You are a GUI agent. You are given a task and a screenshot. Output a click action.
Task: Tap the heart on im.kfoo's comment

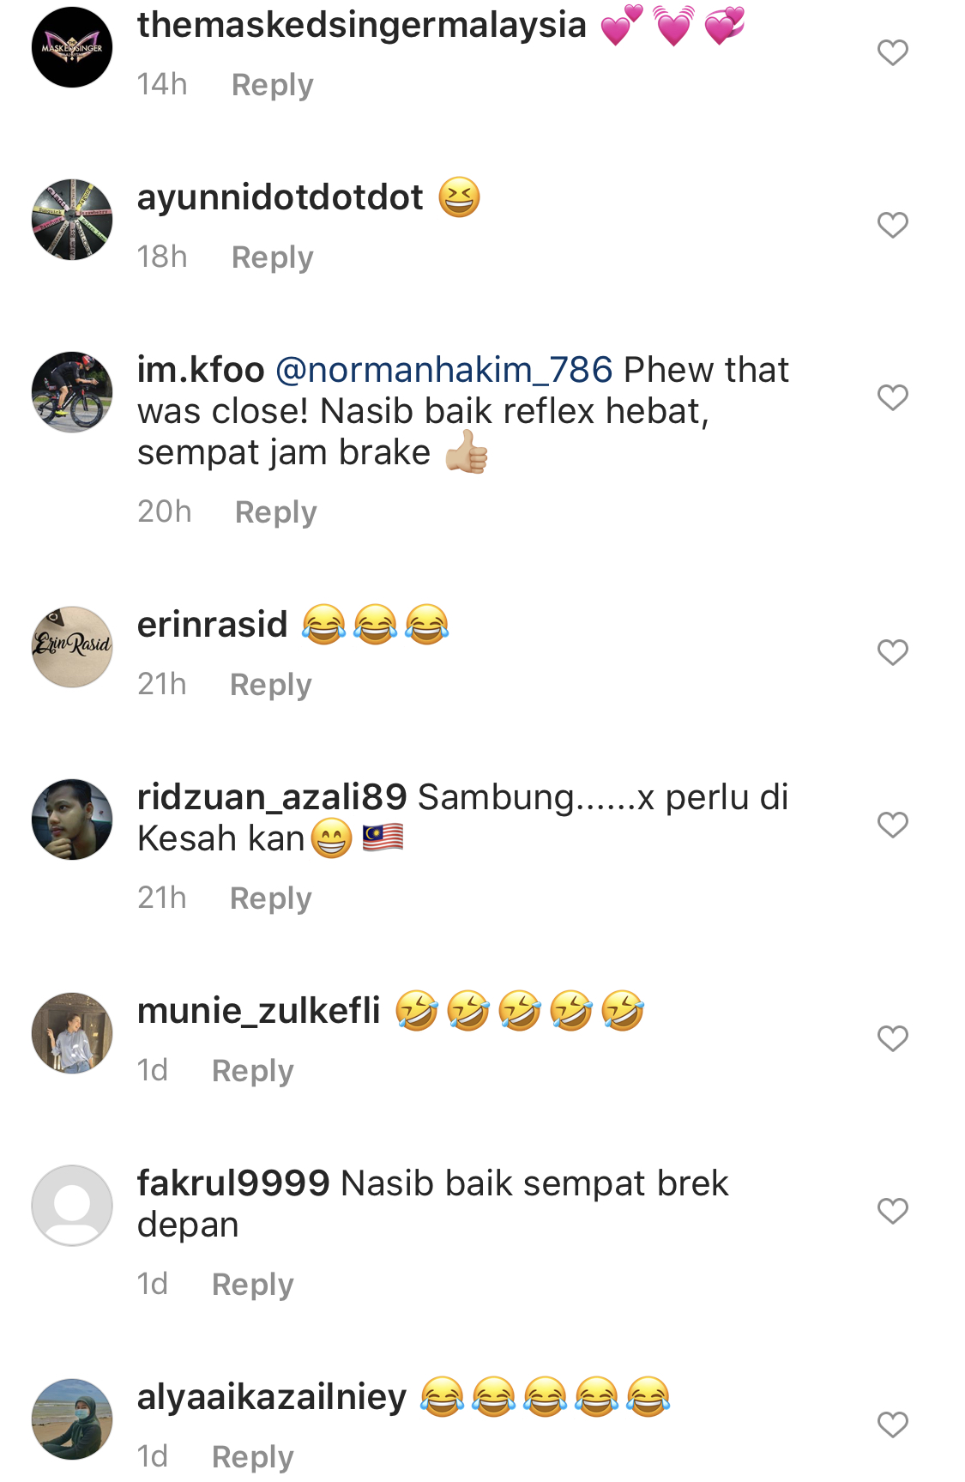(892, 397)
